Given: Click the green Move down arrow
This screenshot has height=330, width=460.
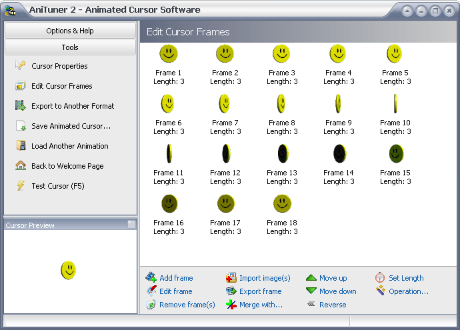Looking at the screenshot, I should click(311, 291).
